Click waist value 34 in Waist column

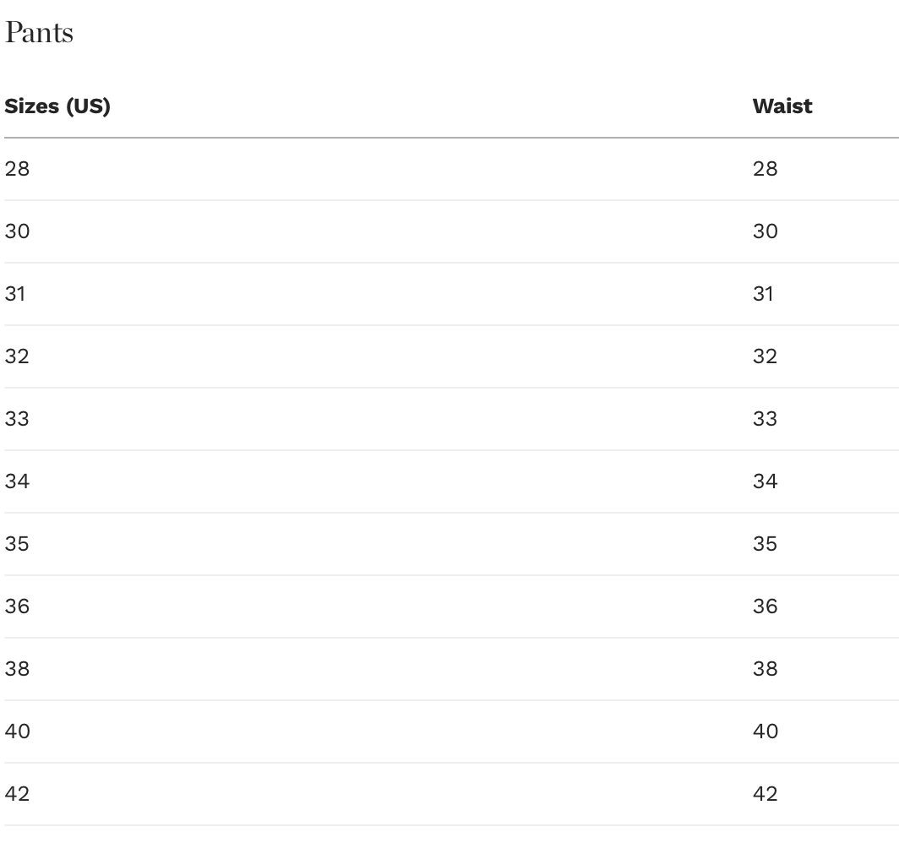point(765,481)
